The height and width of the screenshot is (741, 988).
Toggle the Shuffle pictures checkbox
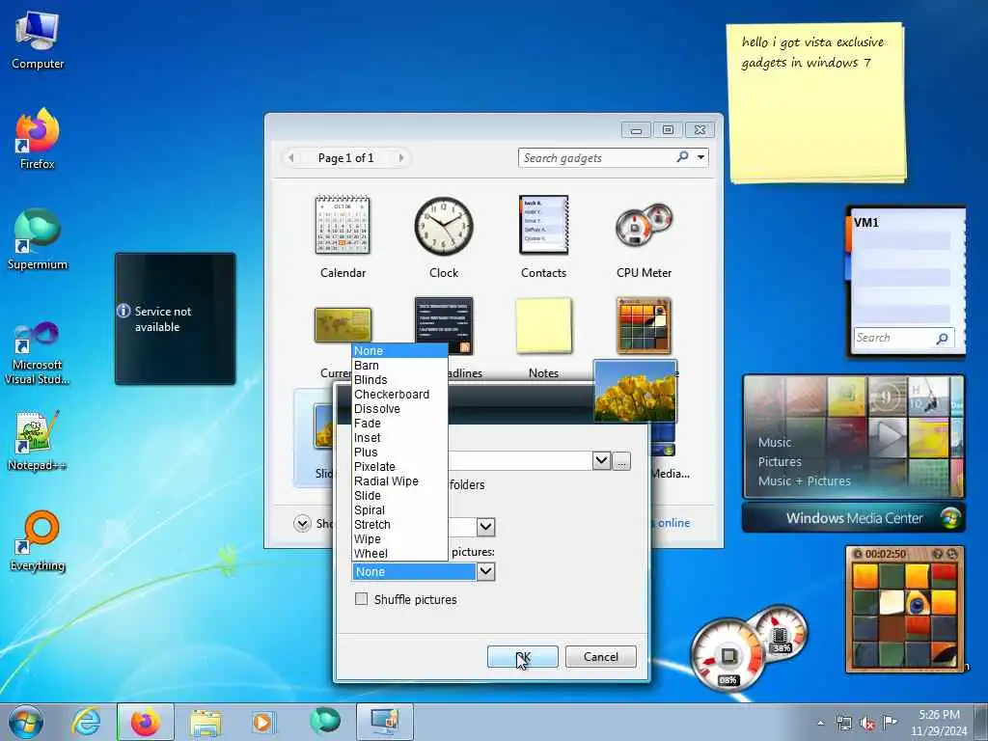361,598
